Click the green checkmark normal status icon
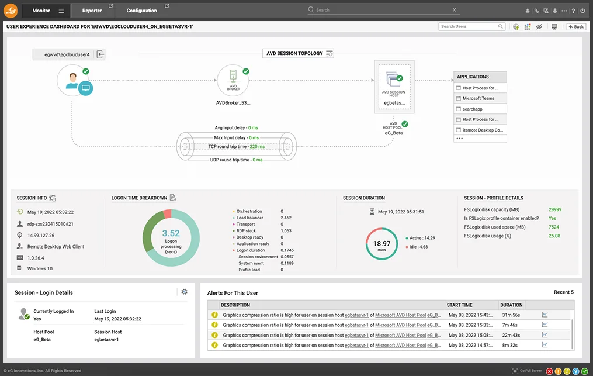Screen dimensions: 593x376 [584, 371]
